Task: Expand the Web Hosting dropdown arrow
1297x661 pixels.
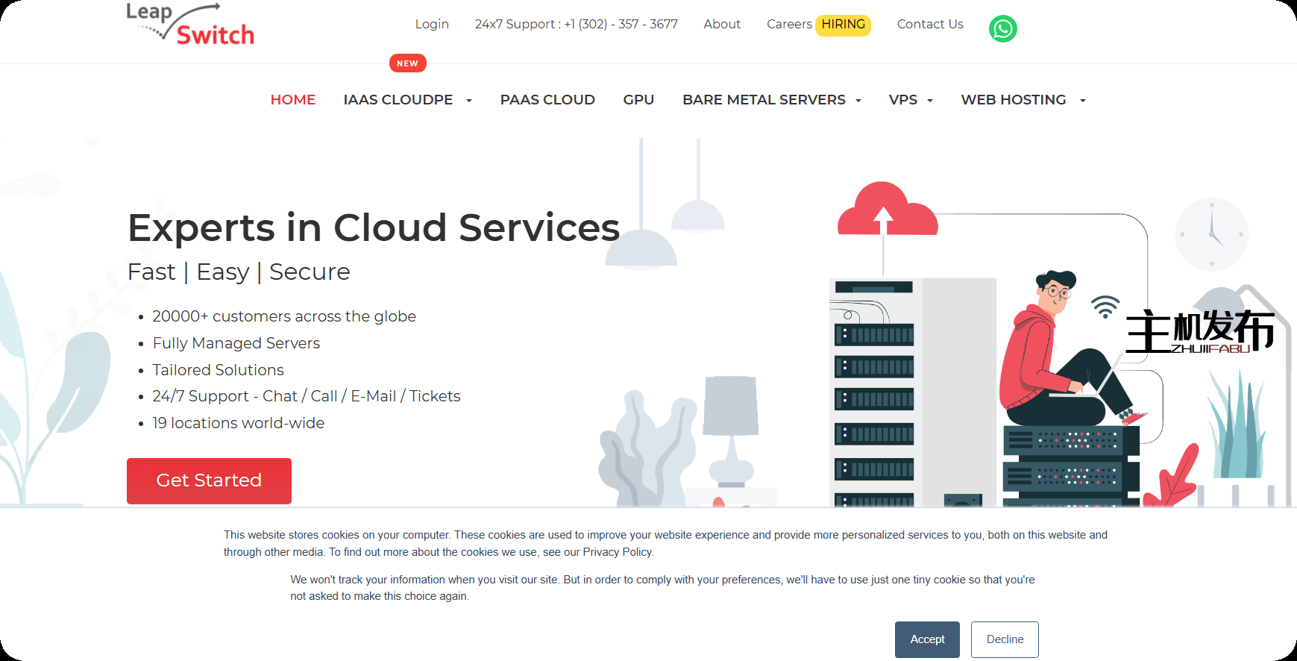Action: coord(1083,101)
